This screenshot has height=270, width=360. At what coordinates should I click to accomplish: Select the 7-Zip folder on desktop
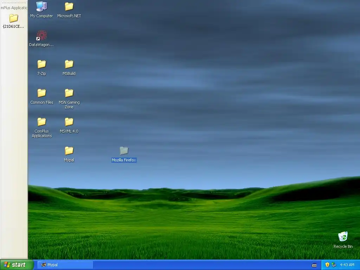tap(41, 67)
